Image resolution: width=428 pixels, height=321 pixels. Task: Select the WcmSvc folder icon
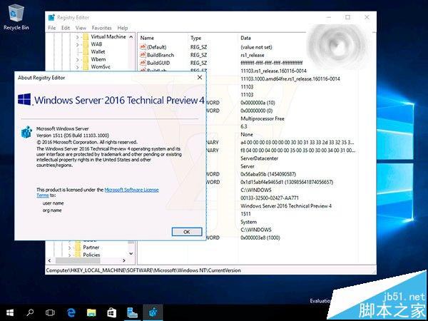click(86, 66)
